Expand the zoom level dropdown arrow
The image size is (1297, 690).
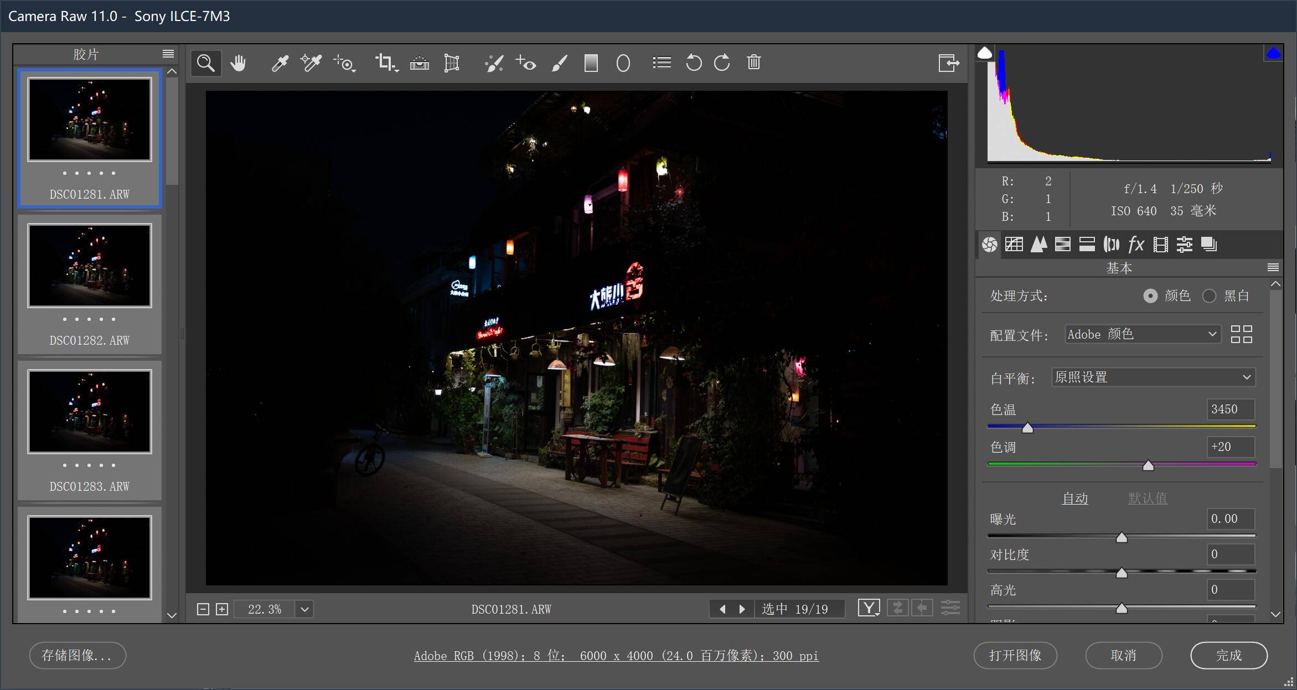(x=304, y=609)
